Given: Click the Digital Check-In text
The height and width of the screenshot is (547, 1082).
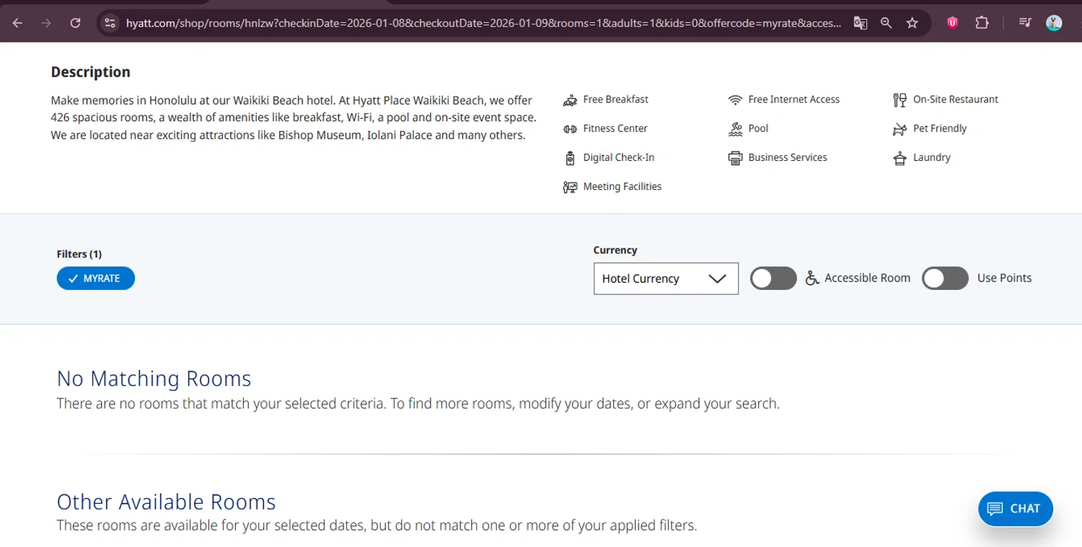Looking at the screenshot, I should (x=619, y=157).
